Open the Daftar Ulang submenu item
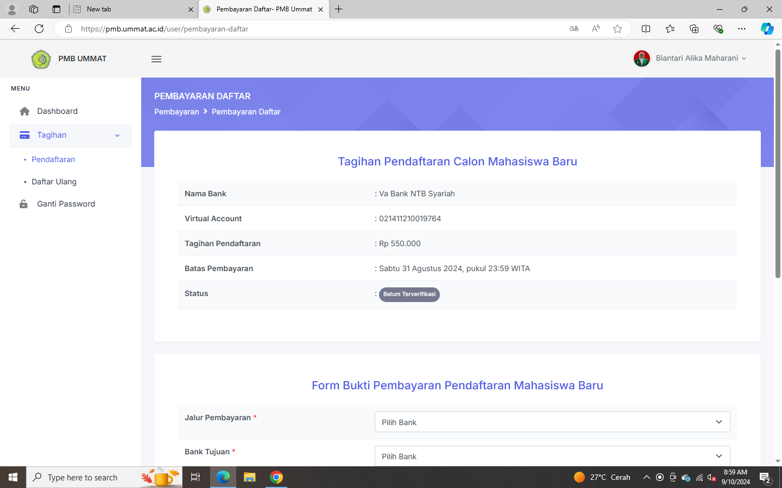Image resolution: width=782 pixels, height=488 pixels. pyautogui.click(x=54, y=182)
